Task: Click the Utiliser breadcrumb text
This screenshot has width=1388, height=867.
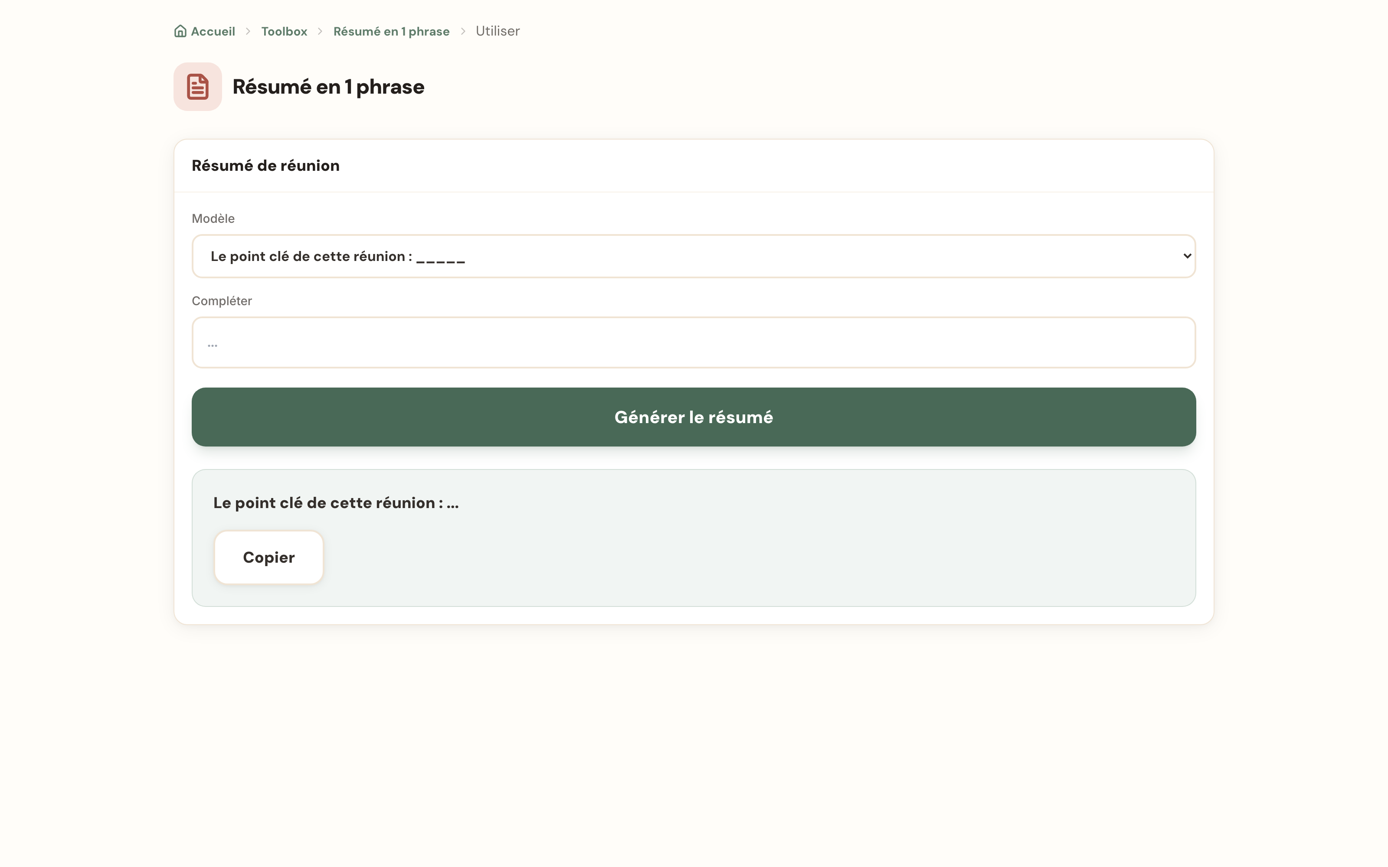Action: [x=497, y=31]
